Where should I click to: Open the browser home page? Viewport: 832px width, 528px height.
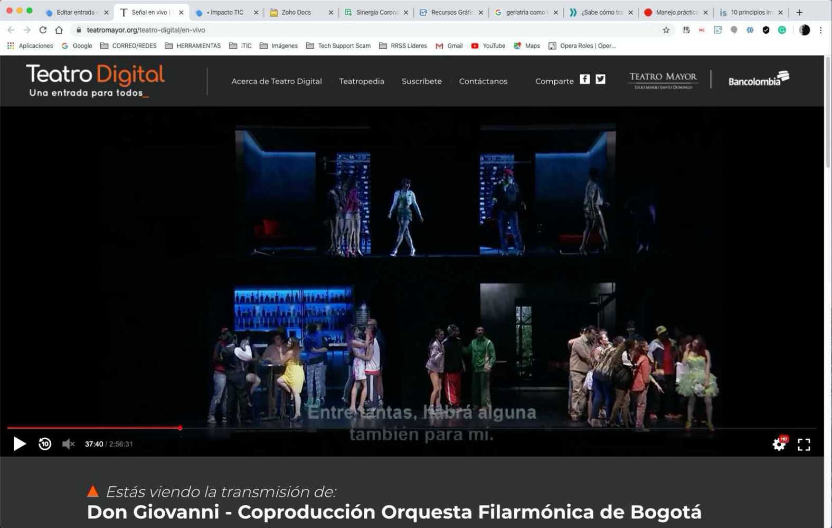[x=59, y=30]
